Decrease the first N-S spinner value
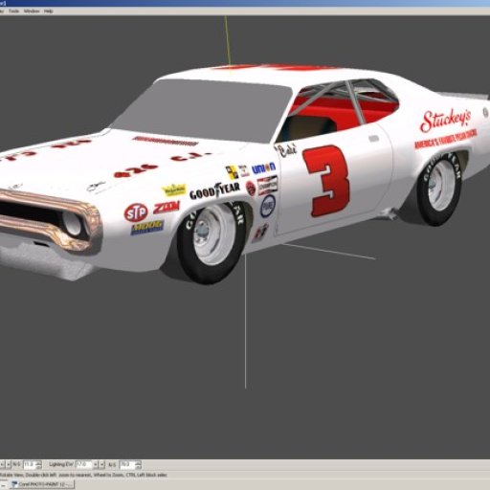The width and height of the screenshot is (490, 490). tap(38, 467)
